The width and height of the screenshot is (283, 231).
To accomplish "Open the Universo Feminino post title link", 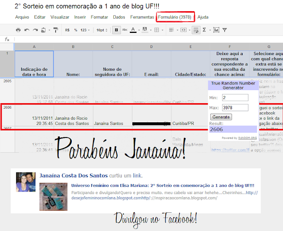I will [x=163, y=186].
